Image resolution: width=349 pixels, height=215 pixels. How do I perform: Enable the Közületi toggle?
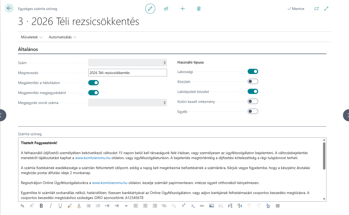coord(253,81)
